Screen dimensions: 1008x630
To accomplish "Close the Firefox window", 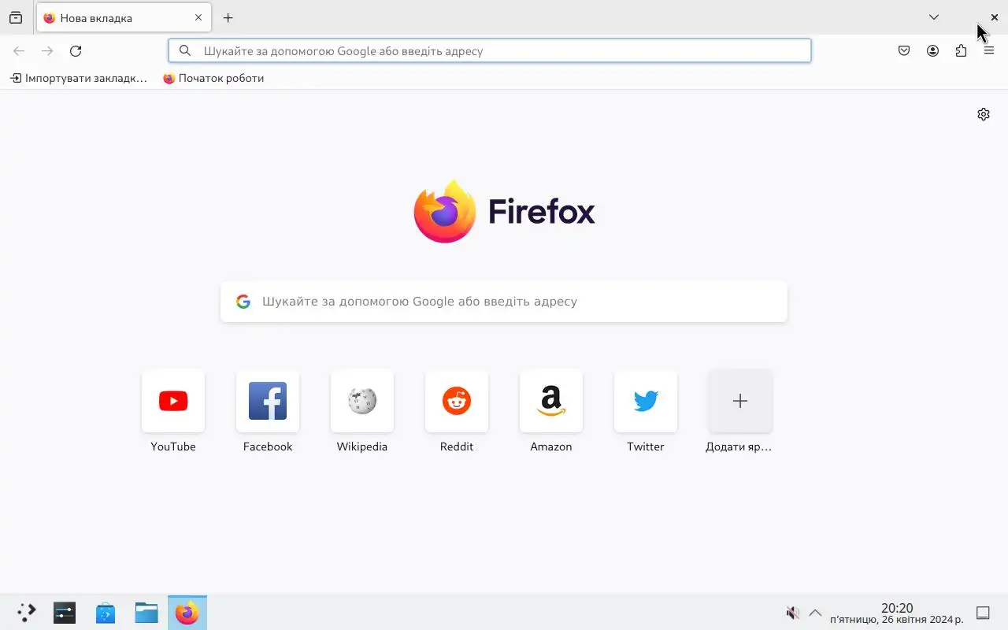I will click(994, 17).
